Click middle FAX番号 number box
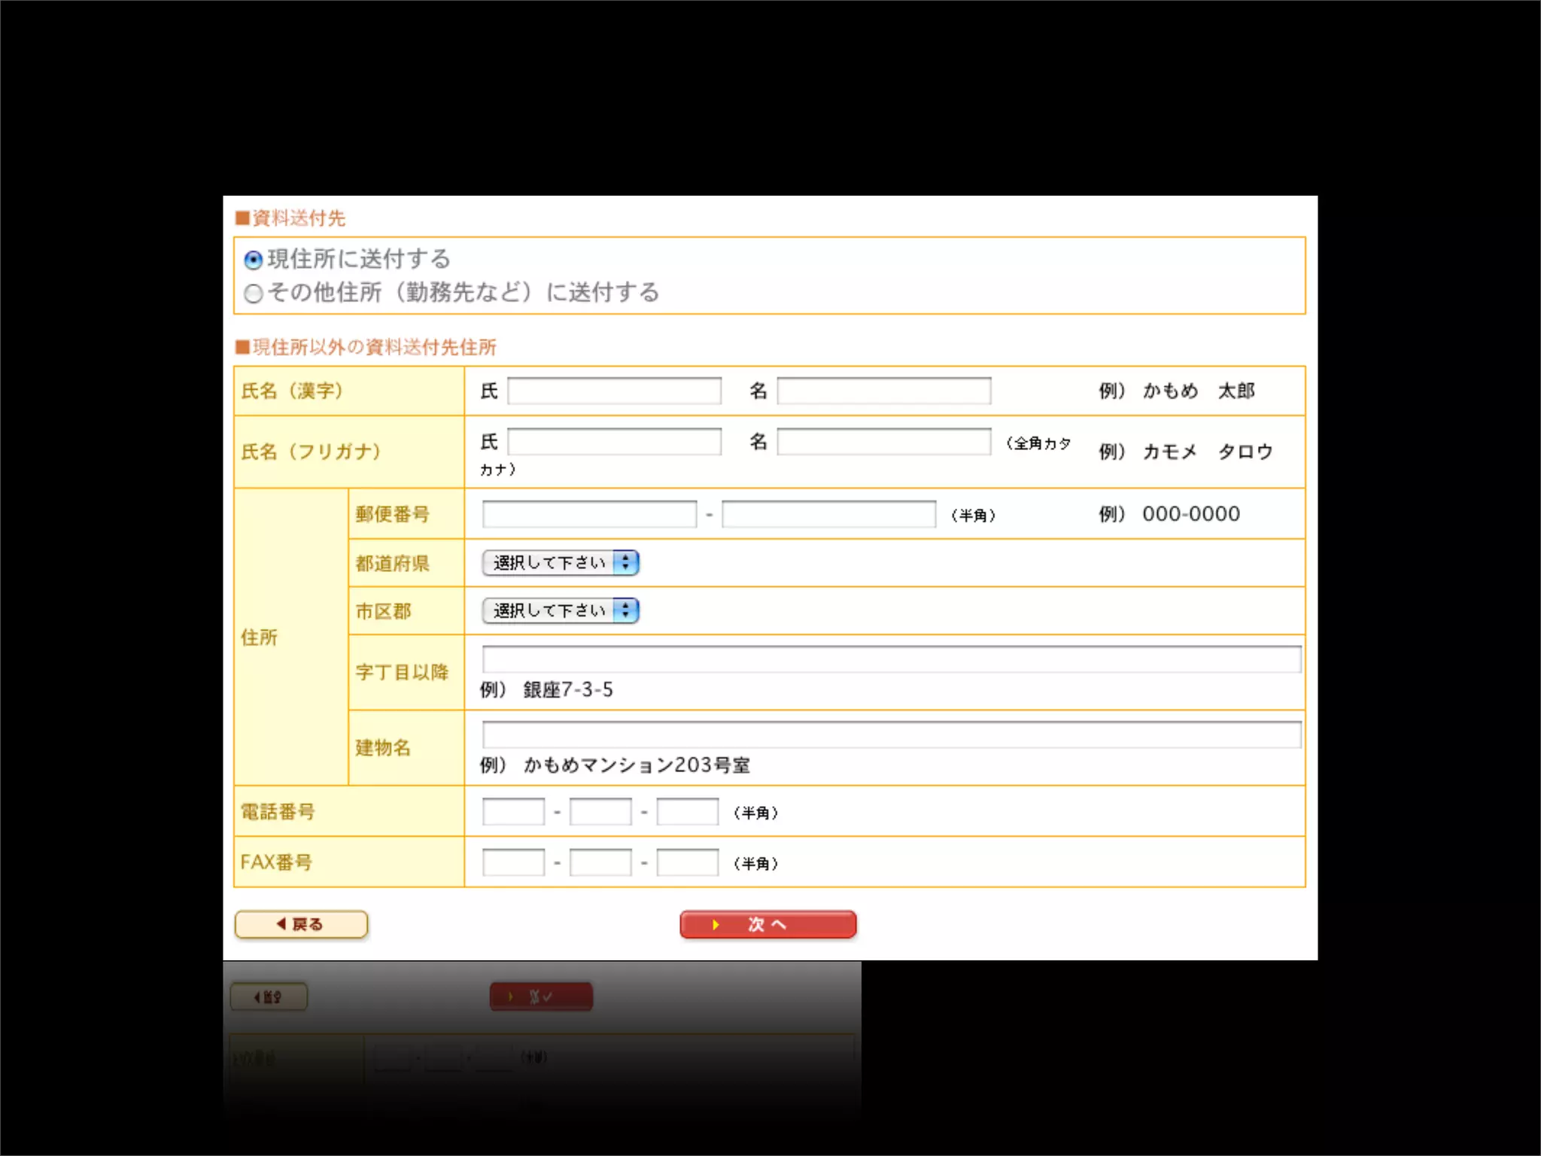Viewport: 1541px width, 1156px height. click(x=600, y=862)
